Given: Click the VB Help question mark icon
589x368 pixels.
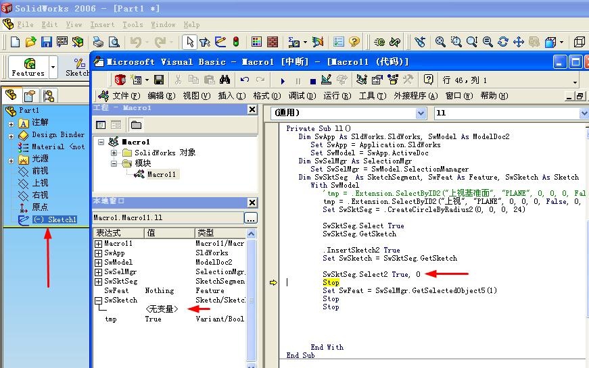Looking at the screenshot, I should tap(428, 80).
